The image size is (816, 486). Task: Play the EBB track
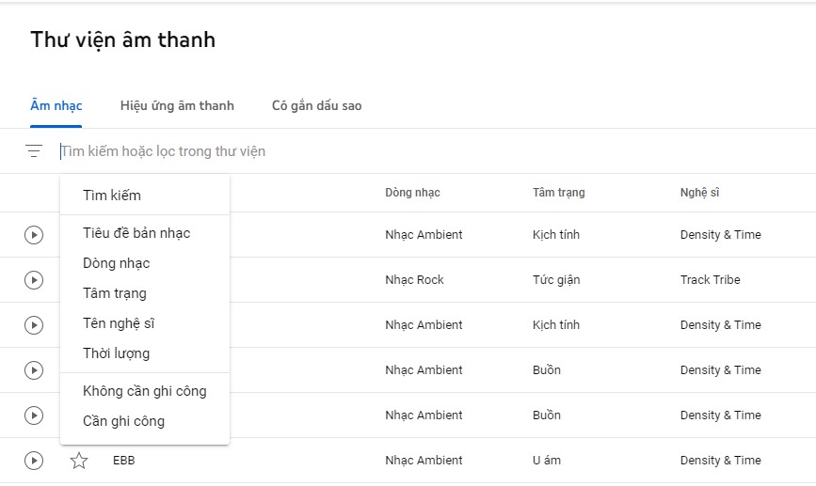click(34, 461)
